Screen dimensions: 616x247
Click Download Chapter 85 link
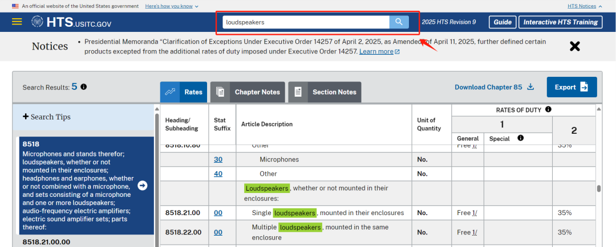[494, 87]
